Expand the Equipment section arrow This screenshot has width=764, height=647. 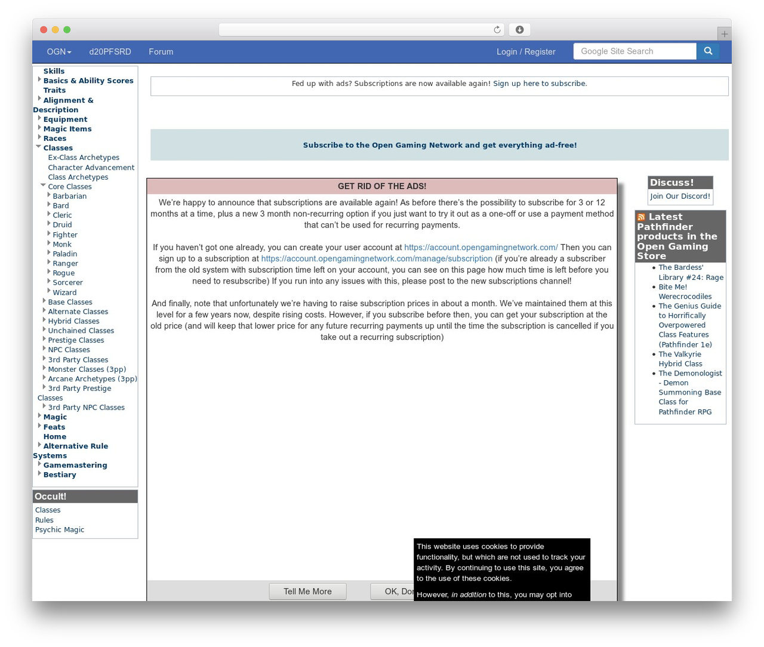(39, 118)
